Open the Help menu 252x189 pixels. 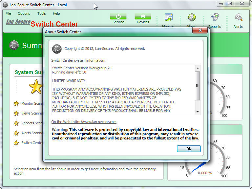click(x=56, y=13)
